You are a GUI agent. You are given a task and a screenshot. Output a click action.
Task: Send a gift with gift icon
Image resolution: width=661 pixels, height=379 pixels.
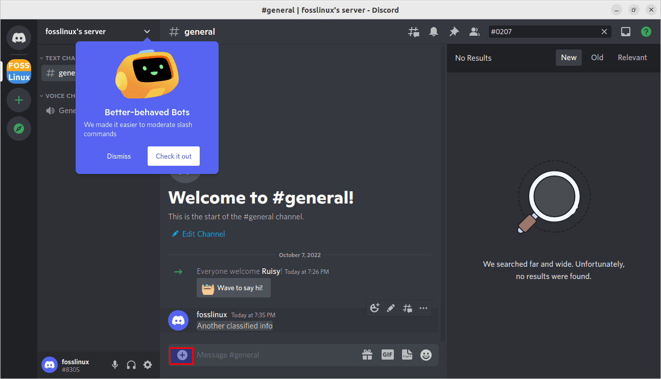pyautogui.click(x=367, y=355)
